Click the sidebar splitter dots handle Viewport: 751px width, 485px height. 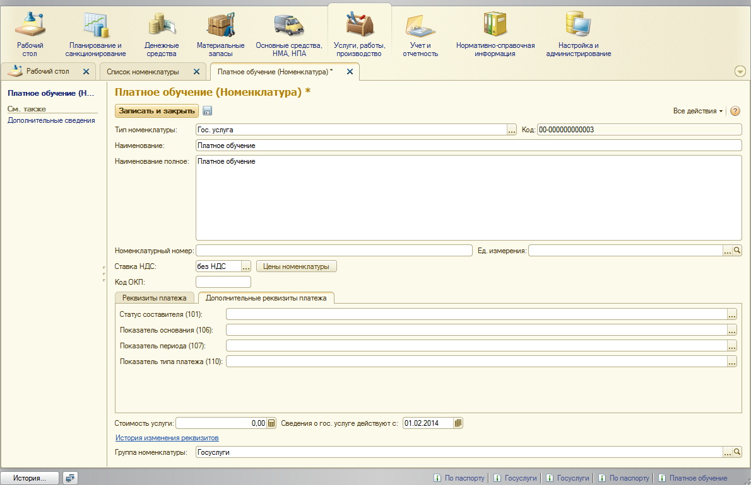tap(104, 274)
